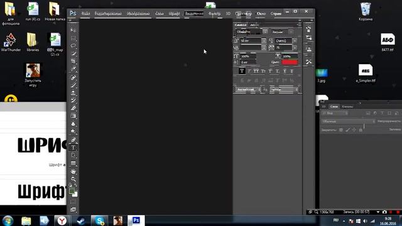This screenshot has height=226, width=402.
Task: Select the Lasso tool
Action: (x=73, y=46)
